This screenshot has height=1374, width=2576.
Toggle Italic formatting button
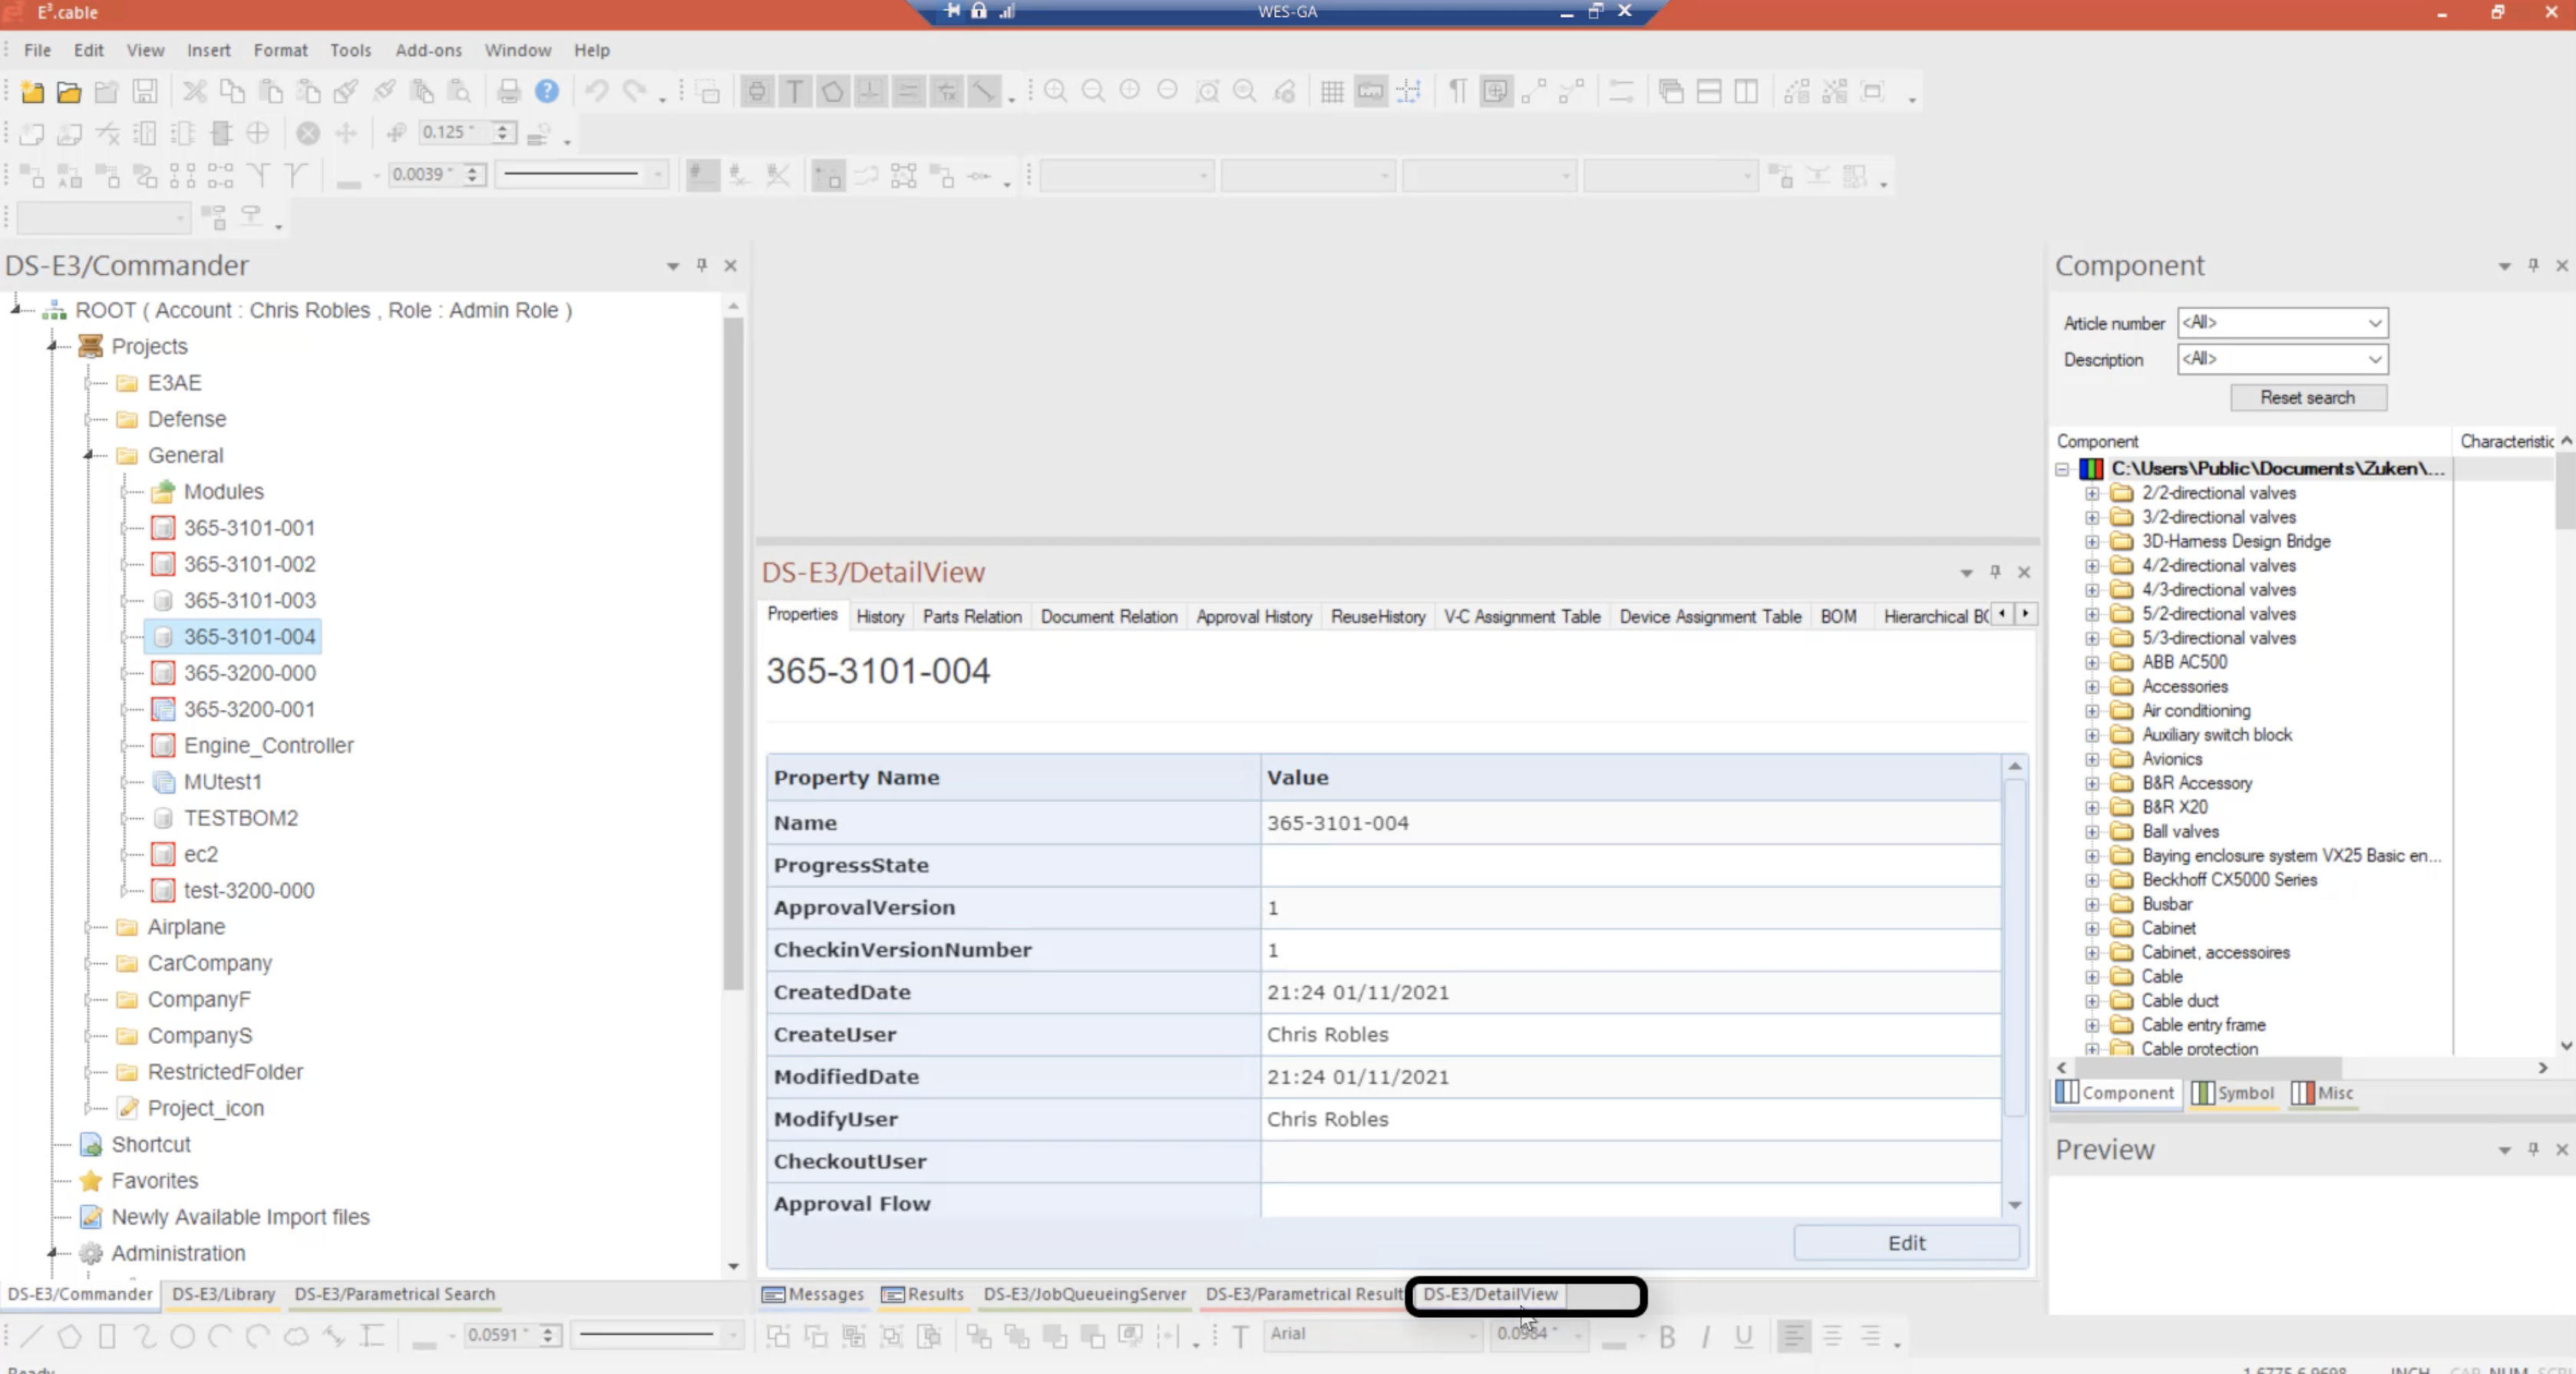coord(1705,1337)
